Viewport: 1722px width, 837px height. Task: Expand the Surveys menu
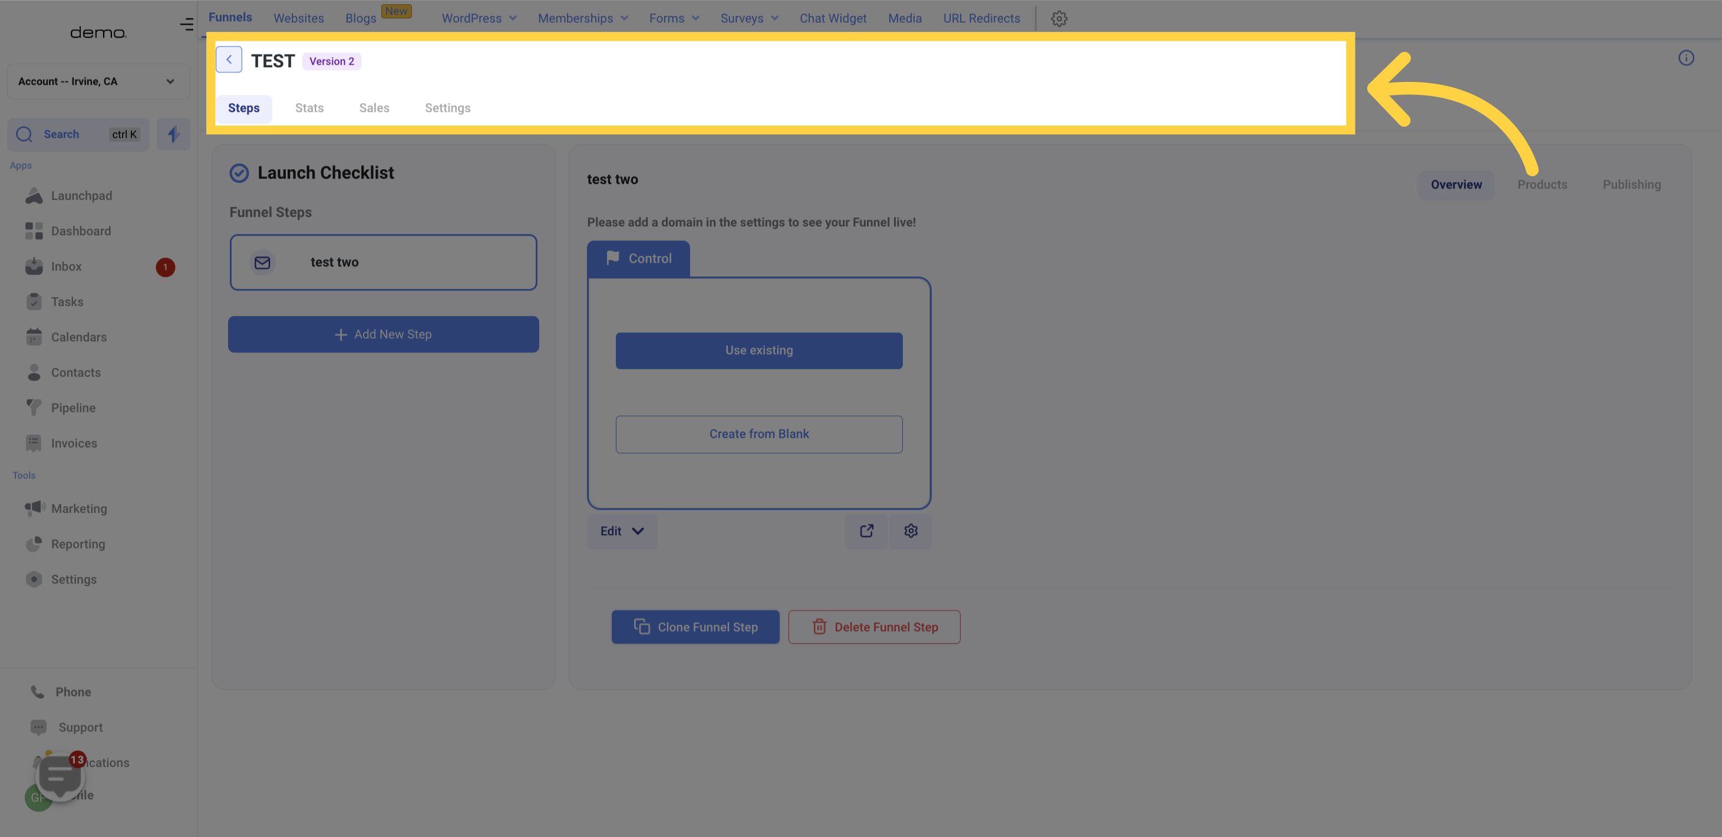click(750, 19)
